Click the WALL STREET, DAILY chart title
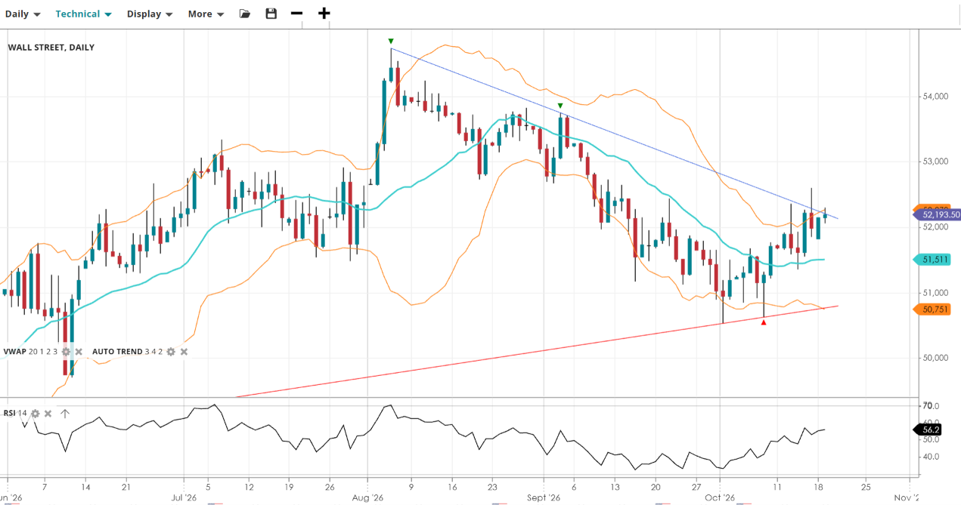This screenshot has height=505, width=961. [x=51, y=48]
